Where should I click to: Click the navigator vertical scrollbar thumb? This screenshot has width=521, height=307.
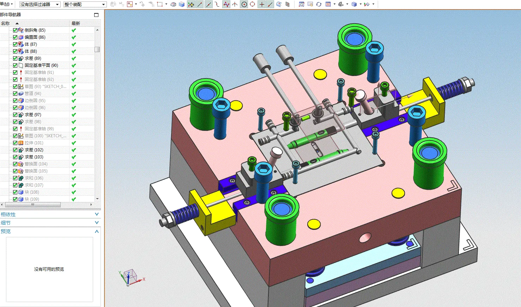[x=97, y=49]
